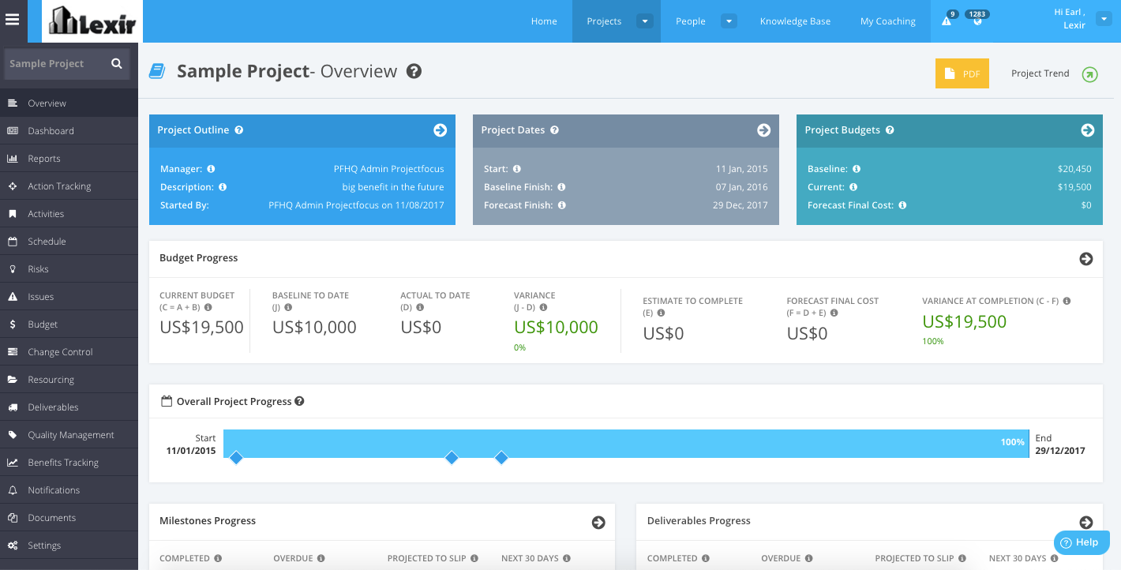Open Change Control in sidebar
This screenshot has width=1121, height=570.
tap(69, 352)
